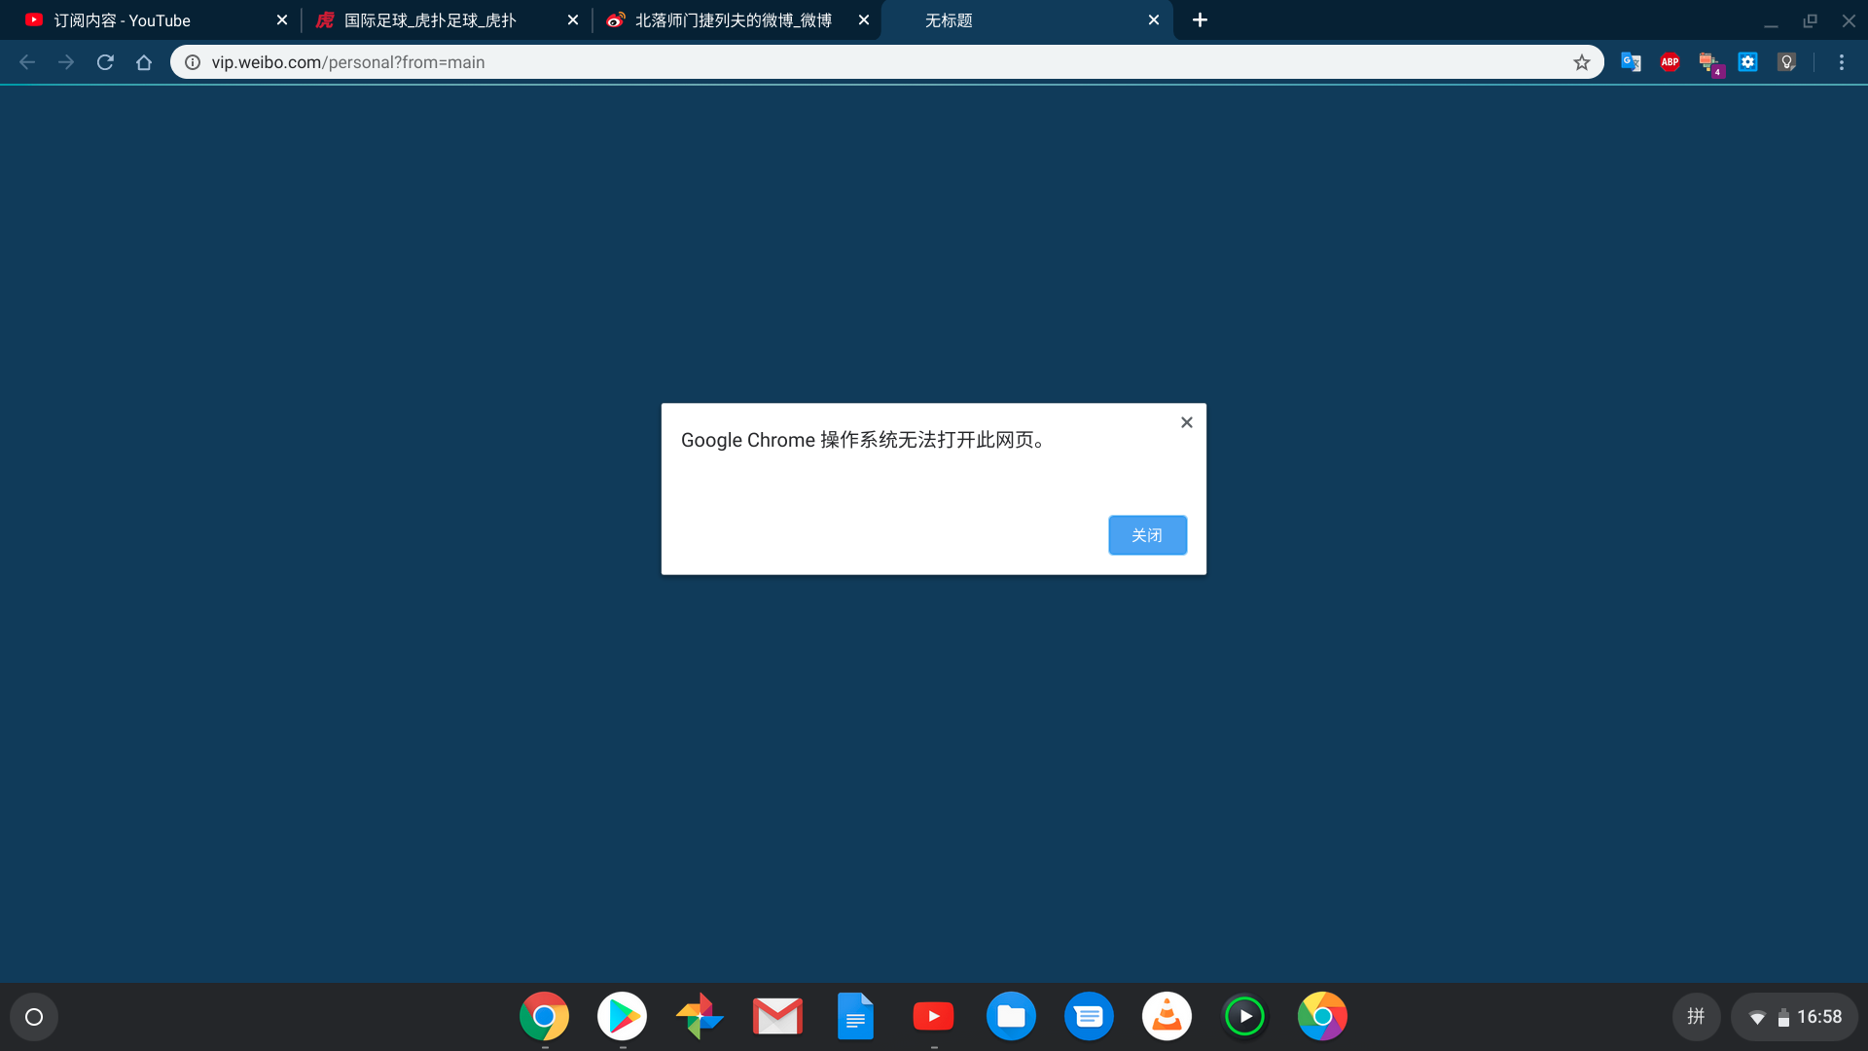This screenshot has height=1051, width=1868.
Task: Open the Chrome three-dot menu
Action: 1841,62
